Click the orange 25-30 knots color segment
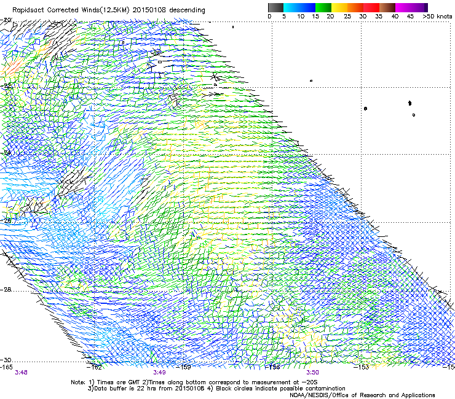 355,7
